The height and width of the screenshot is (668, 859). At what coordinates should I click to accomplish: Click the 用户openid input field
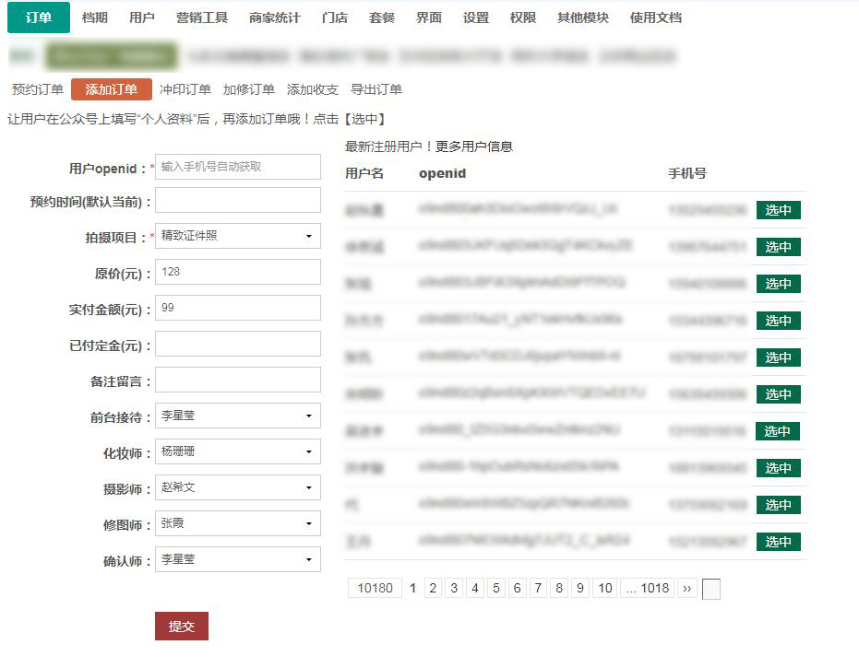pos(238,167)
